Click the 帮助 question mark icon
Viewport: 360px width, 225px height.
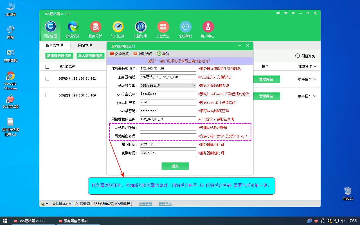pyautogui.click(x=159, y=54)
